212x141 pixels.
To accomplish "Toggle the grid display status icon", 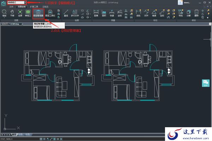I will coord(45,139).
